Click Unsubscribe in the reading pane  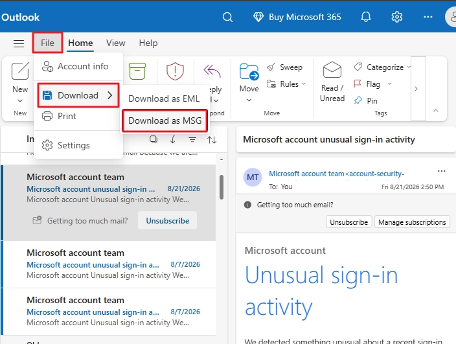pos(348,222)
